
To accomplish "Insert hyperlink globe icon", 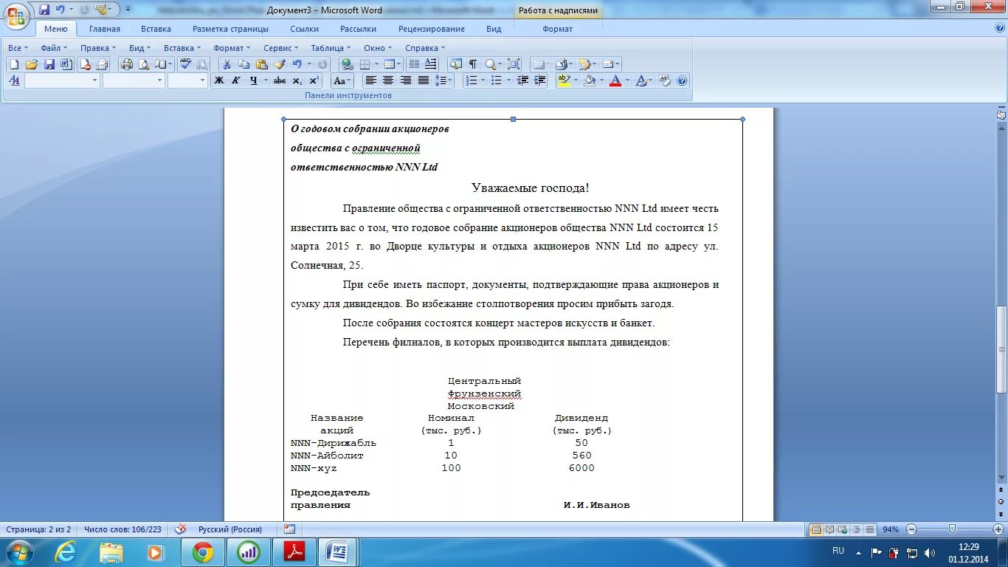I will 348,64.
